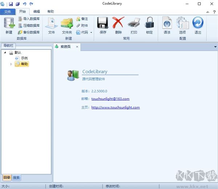Collapse the 默认 tree node arrow

tap(5, 52)
